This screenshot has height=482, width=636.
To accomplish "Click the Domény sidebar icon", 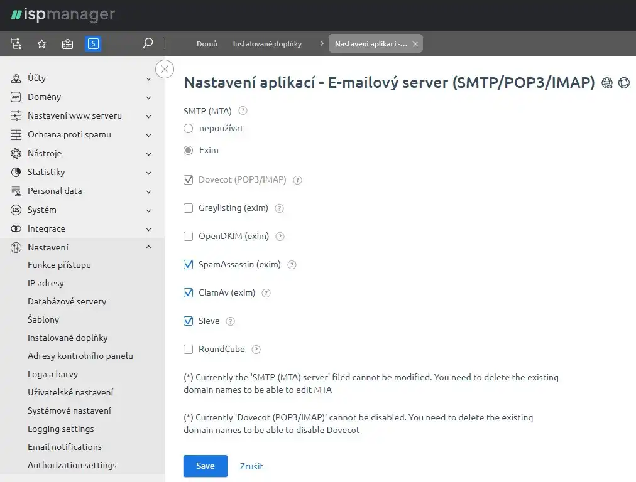I will [x=16, y=97].
